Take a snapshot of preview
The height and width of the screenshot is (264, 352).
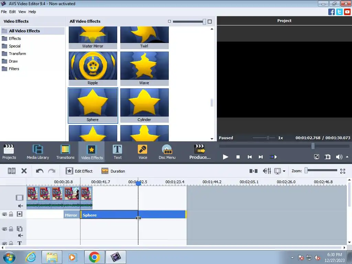(x=328, y=157)
